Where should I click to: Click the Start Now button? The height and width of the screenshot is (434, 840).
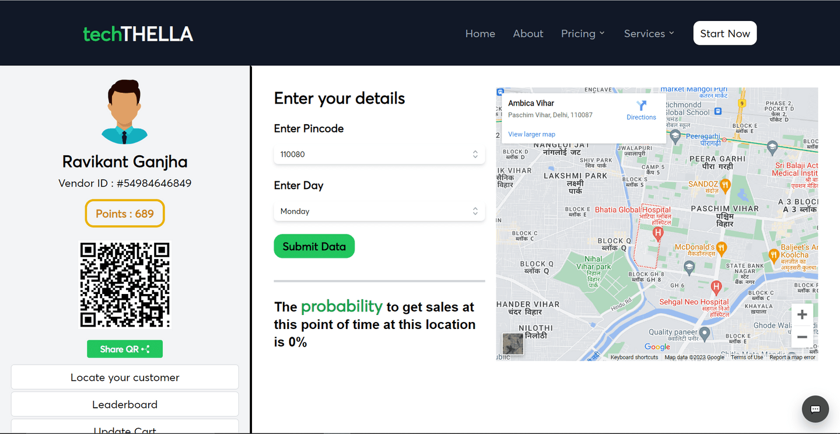pos(724,33)
